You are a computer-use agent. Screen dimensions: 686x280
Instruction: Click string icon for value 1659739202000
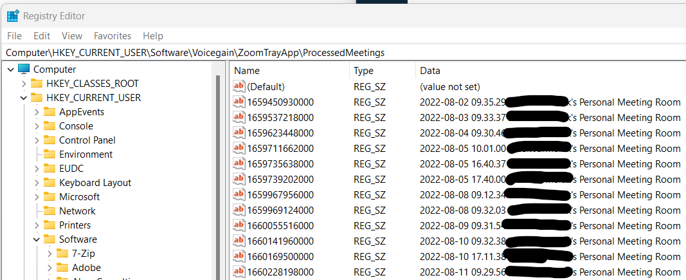click(239, 179)
